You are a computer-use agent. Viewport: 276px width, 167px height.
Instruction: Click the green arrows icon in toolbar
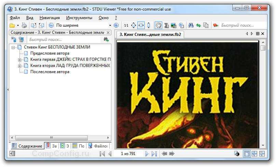click(x=198, y=26)
